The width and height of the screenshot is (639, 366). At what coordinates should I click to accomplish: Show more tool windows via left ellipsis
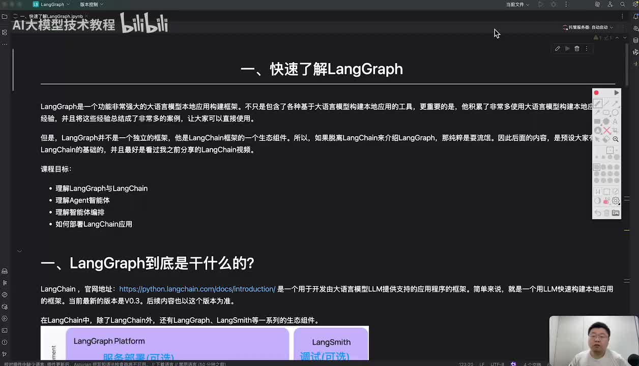5,44
